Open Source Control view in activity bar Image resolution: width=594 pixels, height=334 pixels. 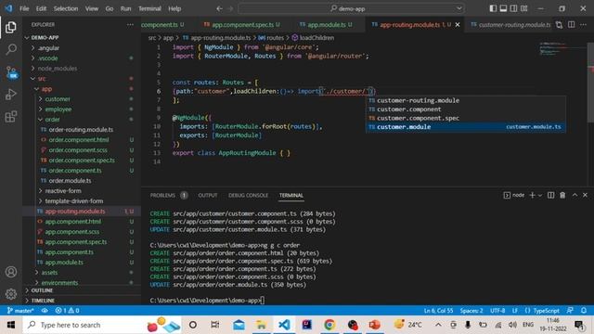click(11, 72)
